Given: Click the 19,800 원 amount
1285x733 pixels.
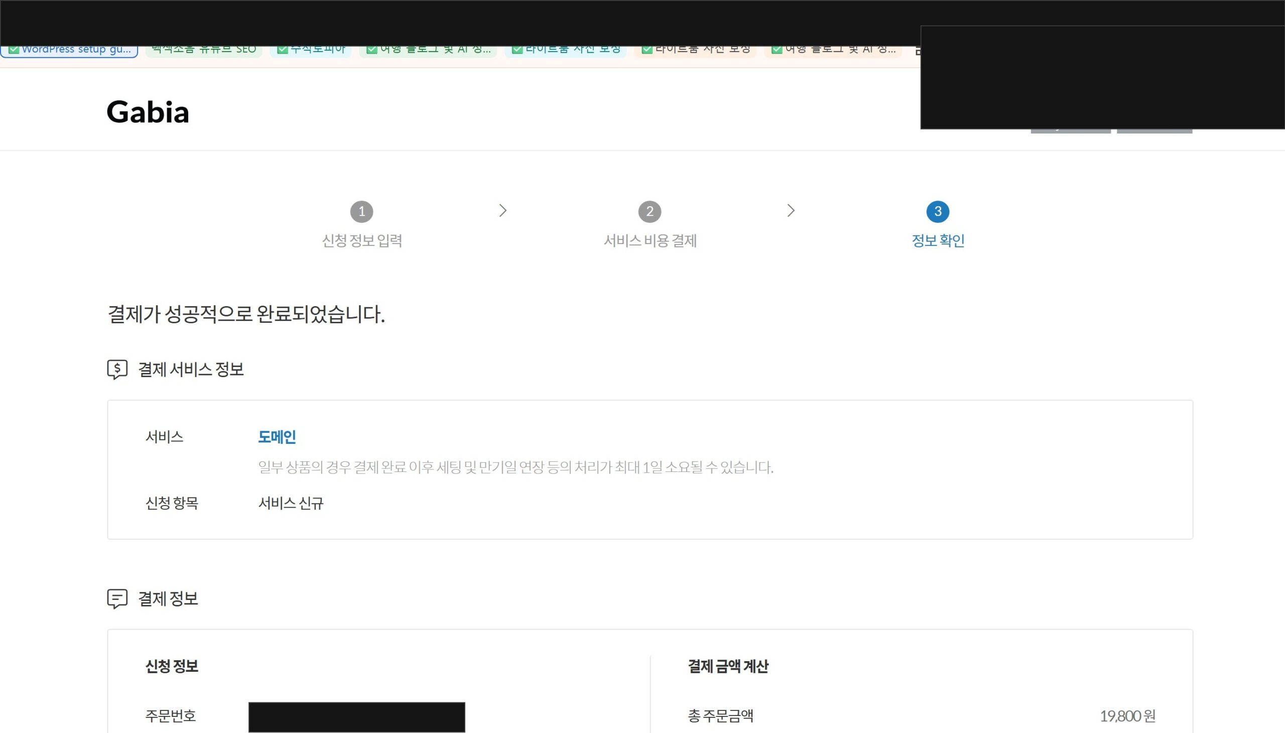Looking at the screenshot, I should point(1127,716).
